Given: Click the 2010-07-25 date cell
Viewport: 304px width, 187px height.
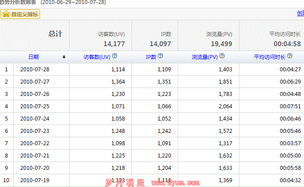Looking at the screenshot, I should (x=35, y=106).
